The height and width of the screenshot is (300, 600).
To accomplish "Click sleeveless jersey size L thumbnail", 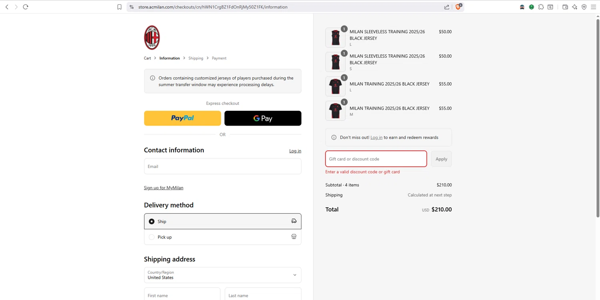I will 335,38.
